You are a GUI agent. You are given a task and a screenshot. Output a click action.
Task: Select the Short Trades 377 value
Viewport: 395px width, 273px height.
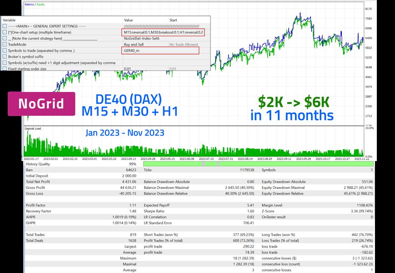[244, 235]
